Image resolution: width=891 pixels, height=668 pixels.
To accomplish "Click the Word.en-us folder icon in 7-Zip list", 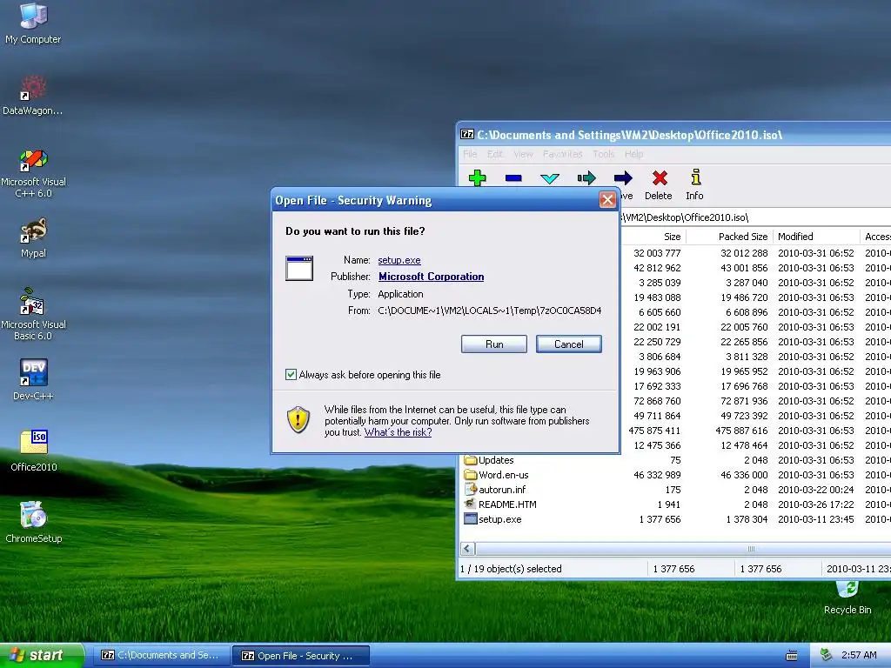I will pyautogui.click(x=470, y=475).
